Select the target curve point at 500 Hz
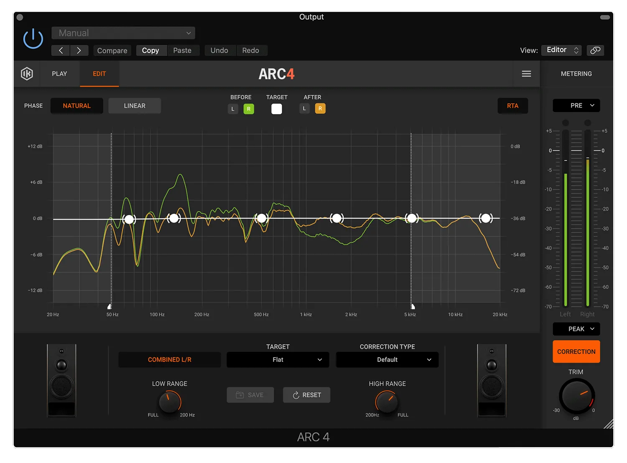The image size is (627, 463). (262, 218)
